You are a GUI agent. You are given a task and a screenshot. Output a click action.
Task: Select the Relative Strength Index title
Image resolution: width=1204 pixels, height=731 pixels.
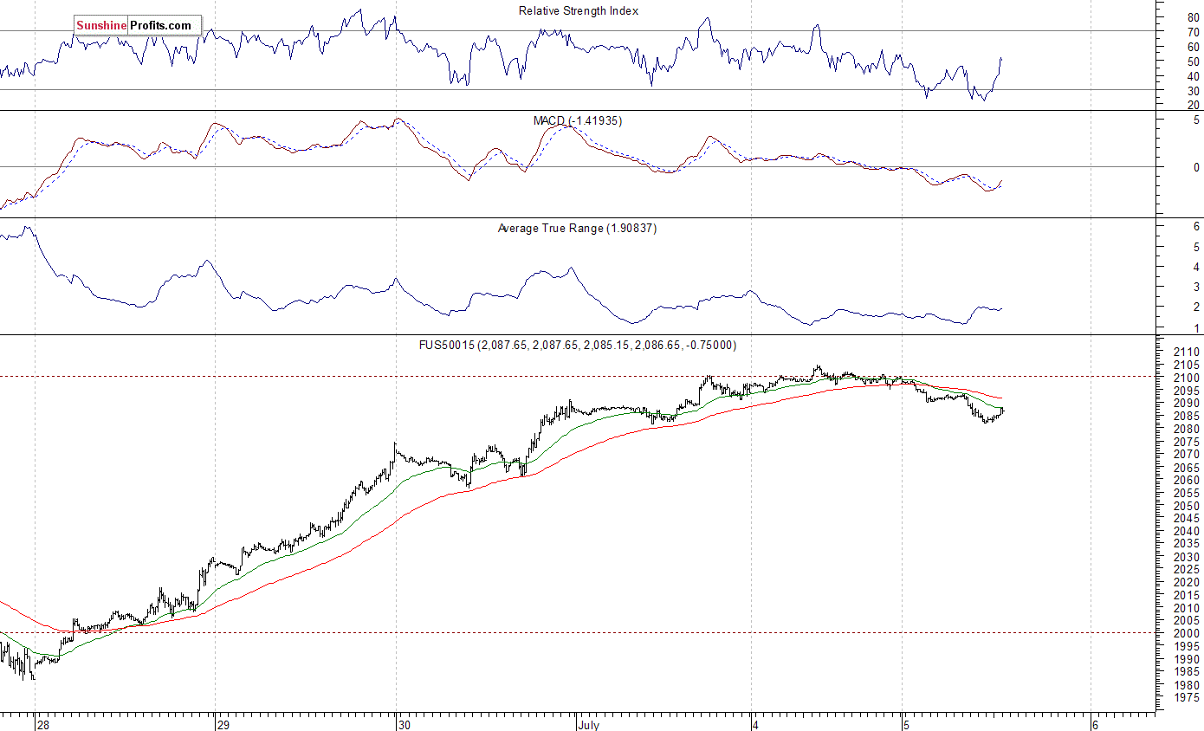[578, 10]
